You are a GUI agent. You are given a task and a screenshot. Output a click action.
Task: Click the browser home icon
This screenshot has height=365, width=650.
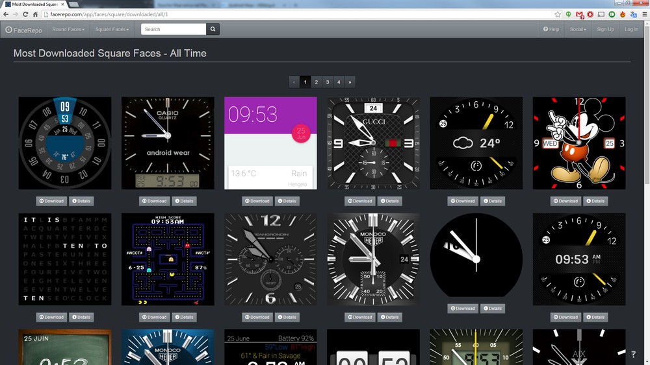coord(35,14)
